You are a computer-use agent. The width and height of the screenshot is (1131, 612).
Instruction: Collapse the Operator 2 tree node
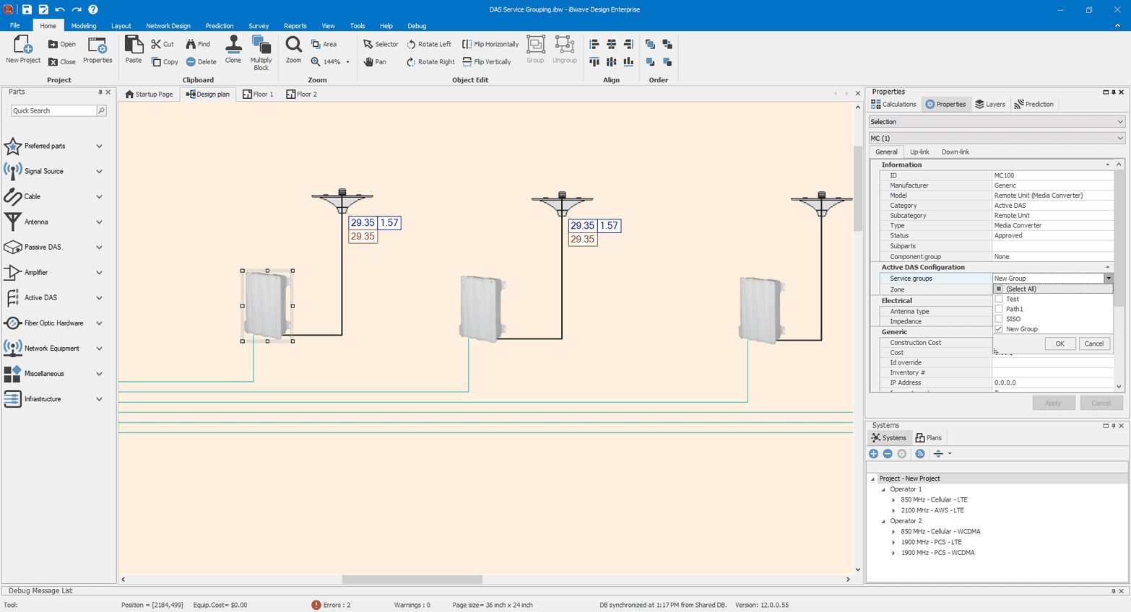point(883,520)
